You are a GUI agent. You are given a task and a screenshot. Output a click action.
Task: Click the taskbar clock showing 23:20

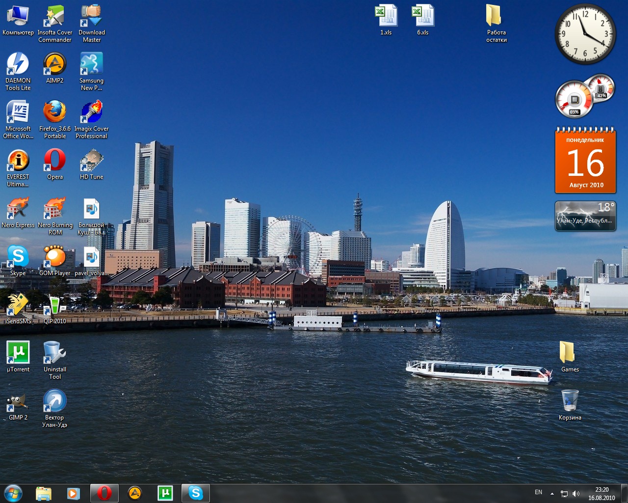tap(602, 494)
